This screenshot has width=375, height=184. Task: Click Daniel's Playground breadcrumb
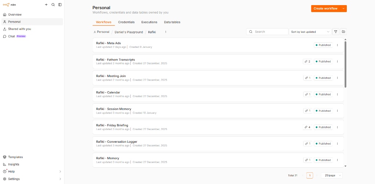click(129, 32)
